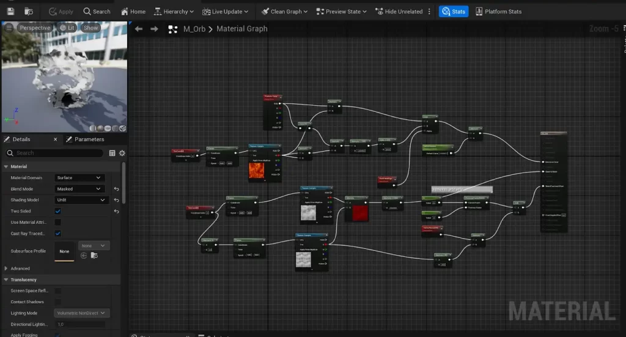Image resolution: width=626 pixels, height=337 pixels.
Task: Navigate back with the left arrow
Action: (139, 29)
